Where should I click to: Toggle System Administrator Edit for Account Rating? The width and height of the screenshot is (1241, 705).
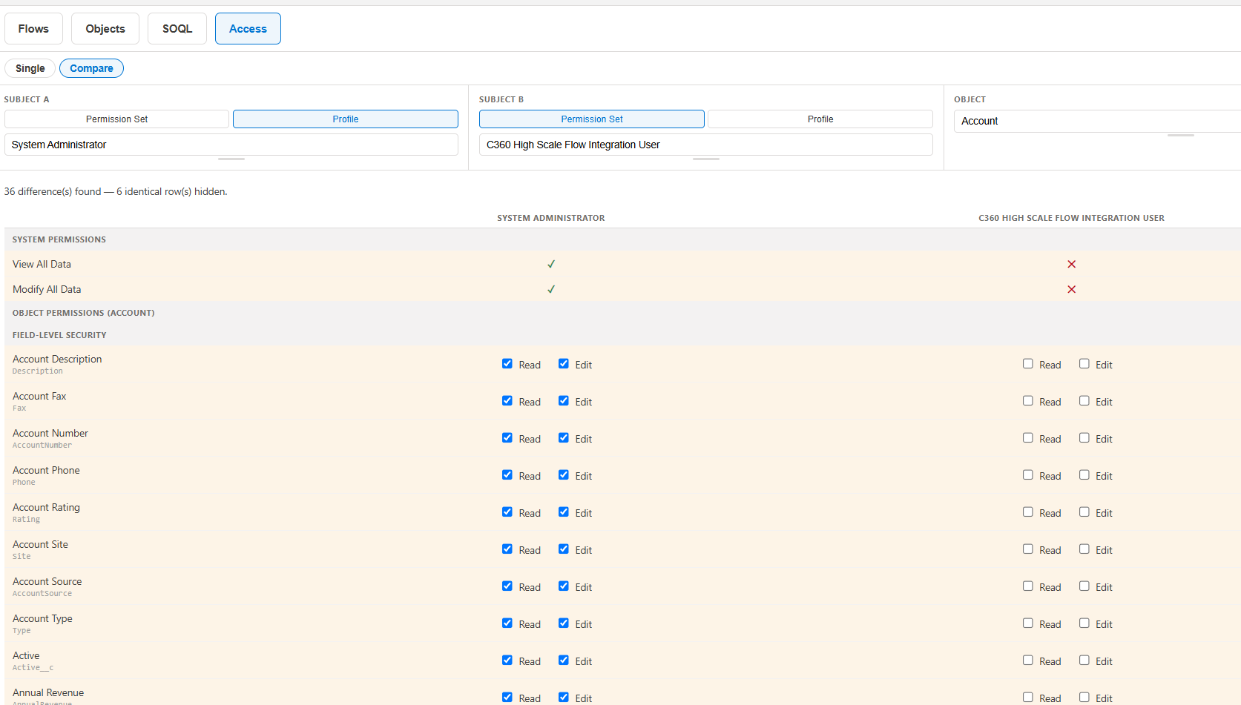(564, 512)
